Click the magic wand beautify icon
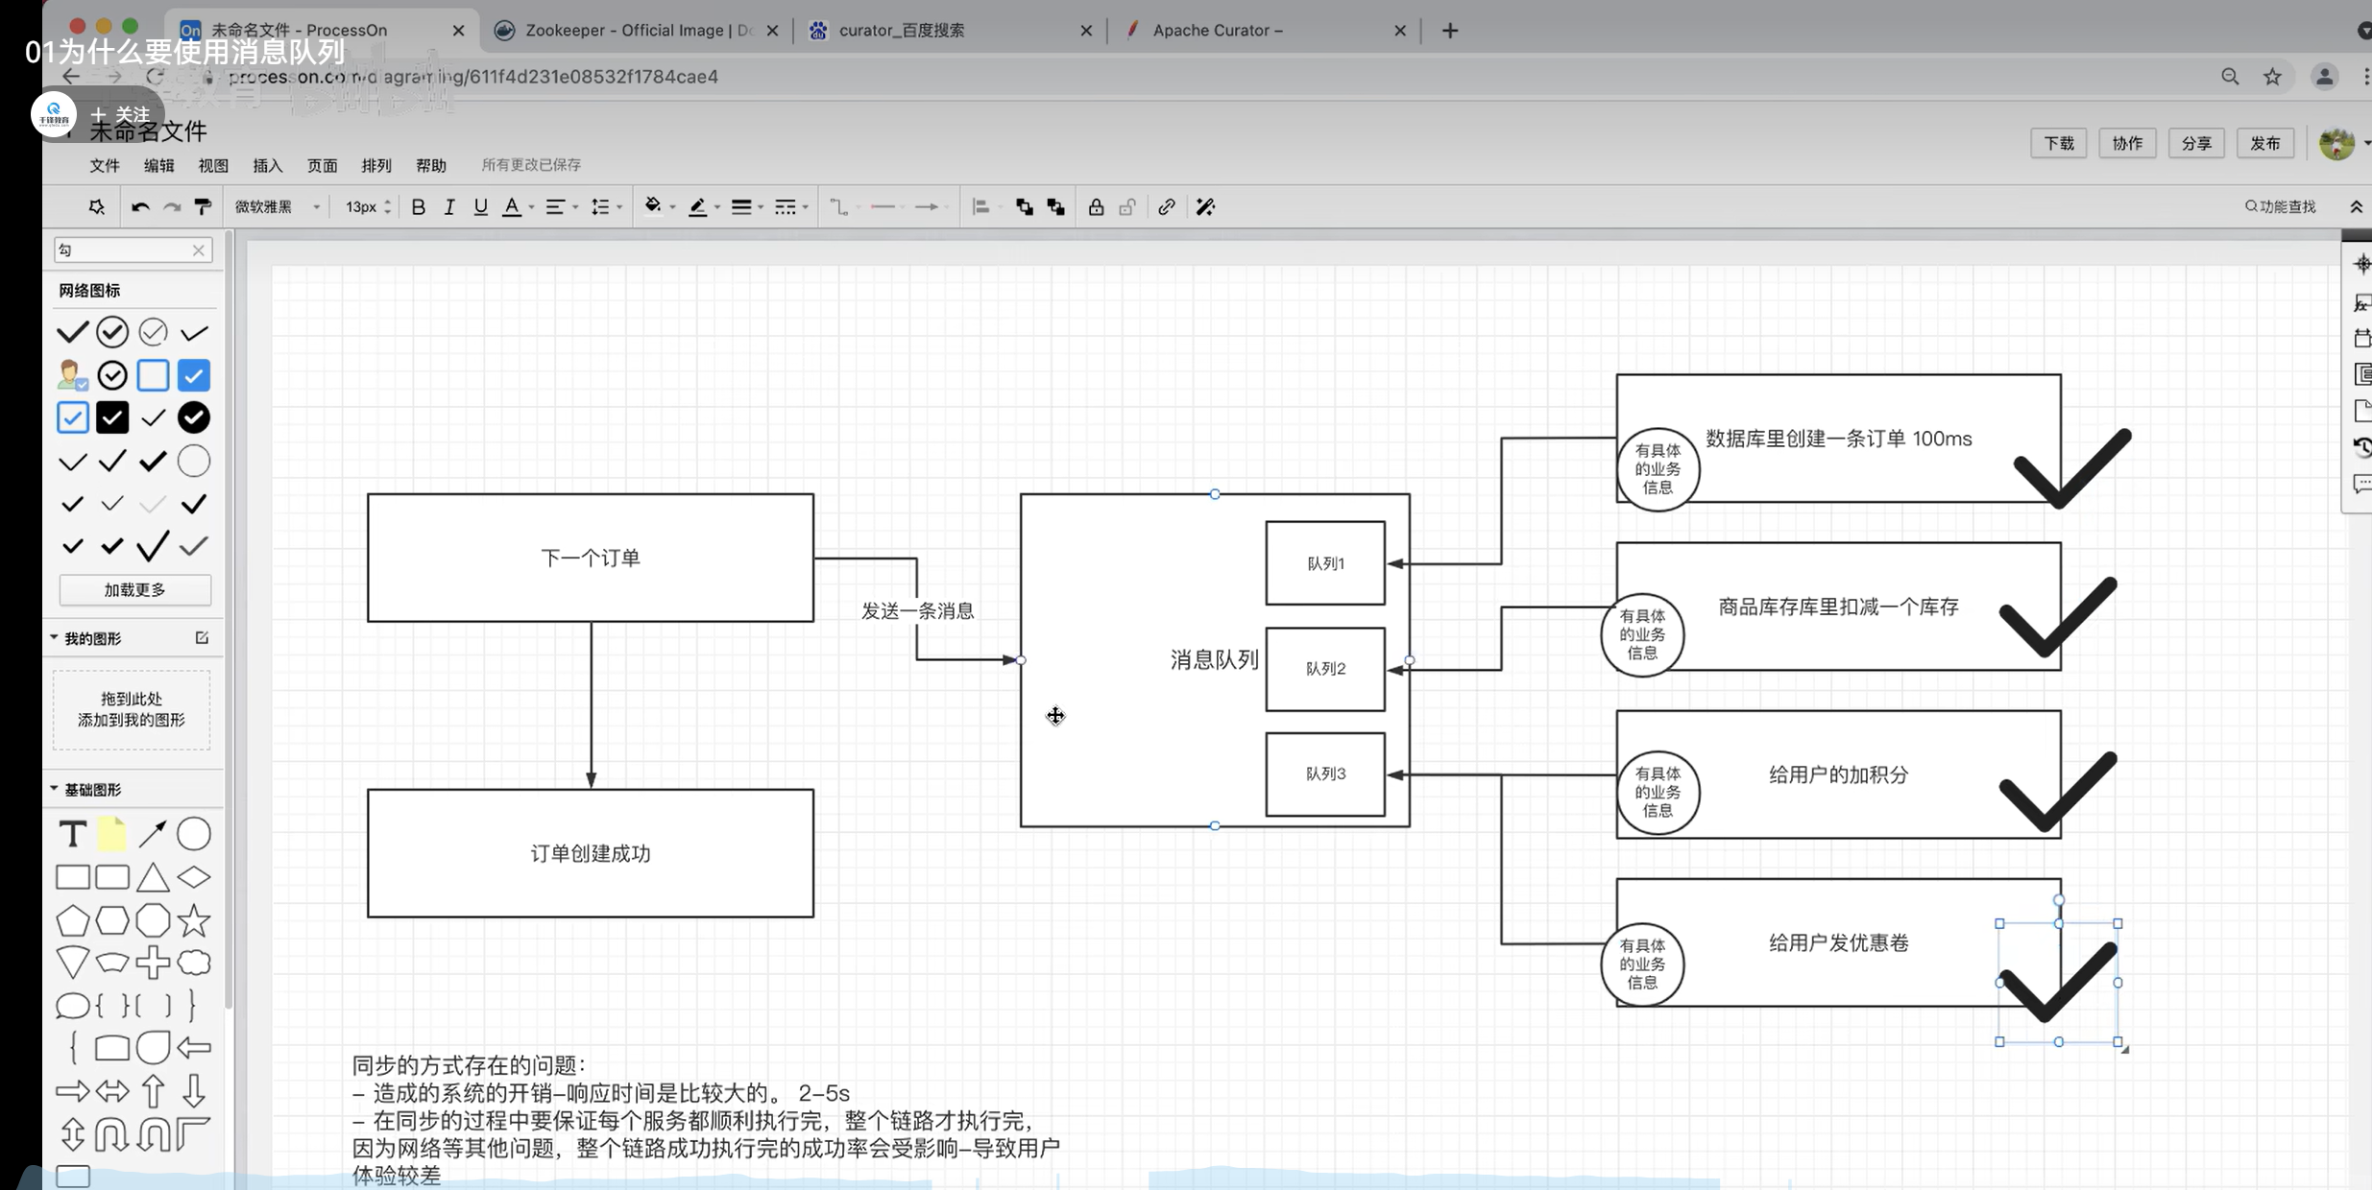 click(1205, 207)
